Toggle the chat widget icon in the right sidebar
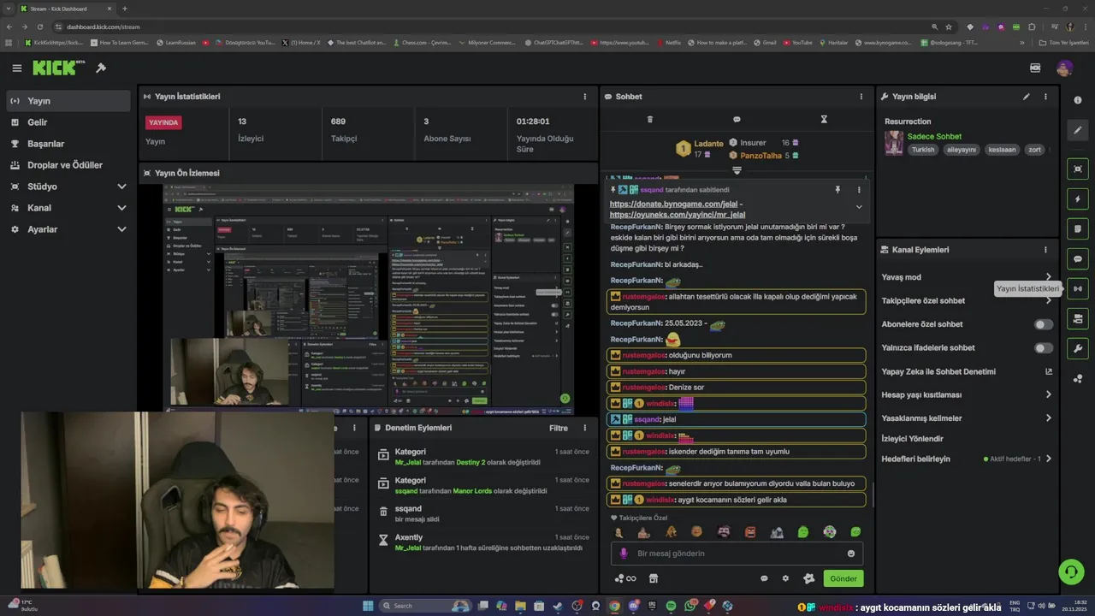Screen dimensions: 1095x616 point(1078,259)
